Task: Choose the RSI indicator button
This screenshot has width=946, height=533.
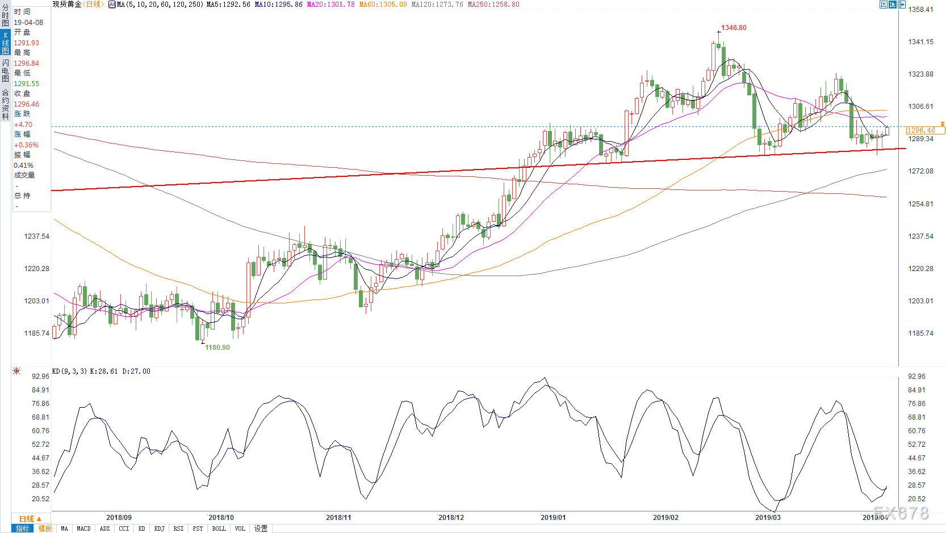Action: tap(179, 528)
